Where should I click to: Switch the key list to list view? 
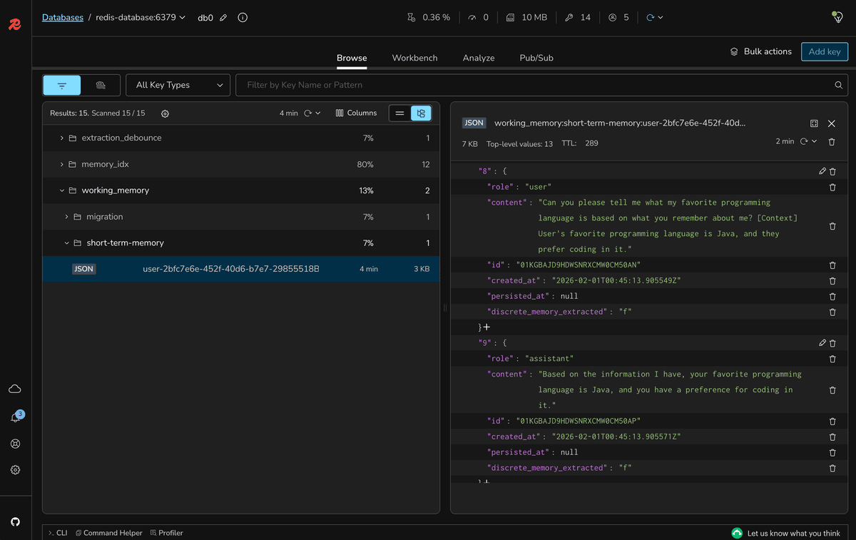pyautogui.click(x=399, y=113)
